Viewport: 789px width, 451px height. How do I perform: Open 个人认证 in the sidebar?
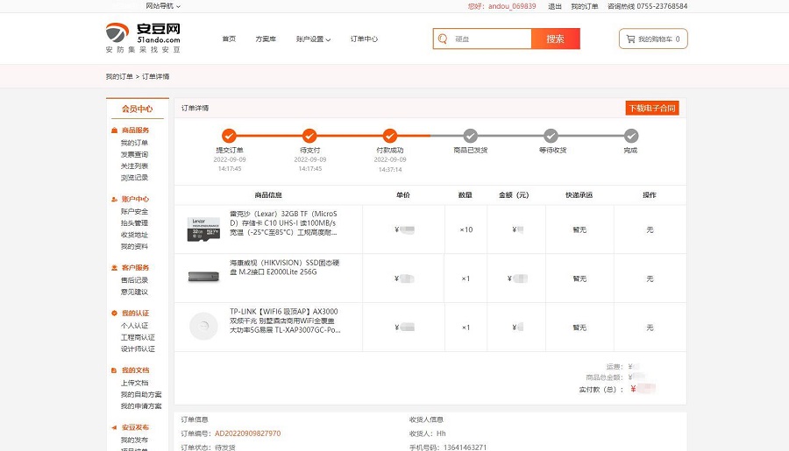pos(134,326)
